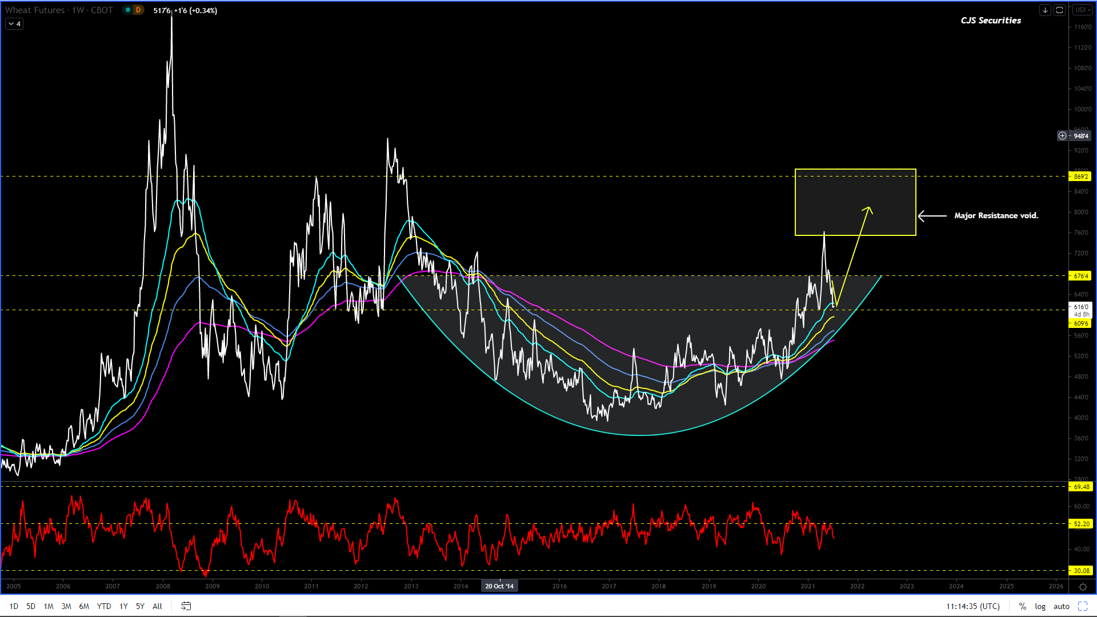Select the 5Y date range
The height and width of the screenshot is (617, 1097).
tap(140, 606)
